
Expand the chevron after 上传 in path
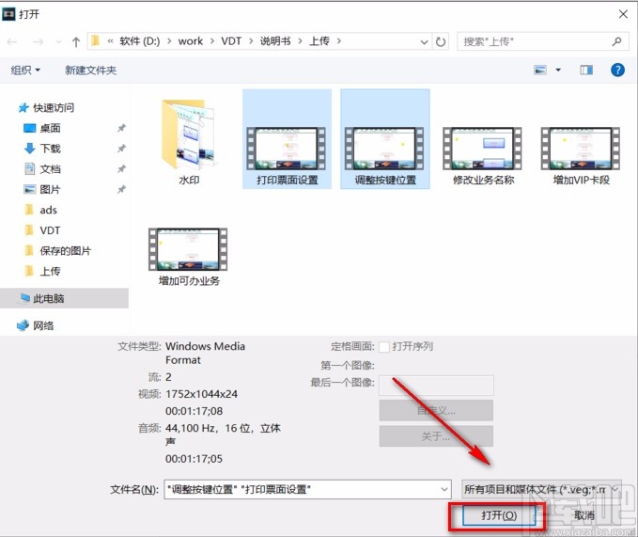pyautogui.click(x=338, y=41)
